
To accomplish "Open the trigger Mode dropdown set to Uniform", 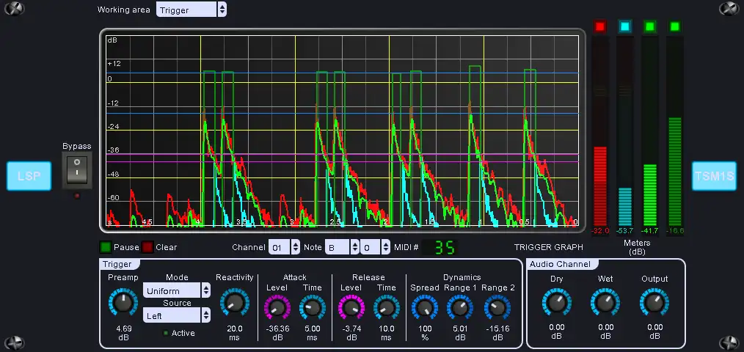I will click(x=176, y=290).
